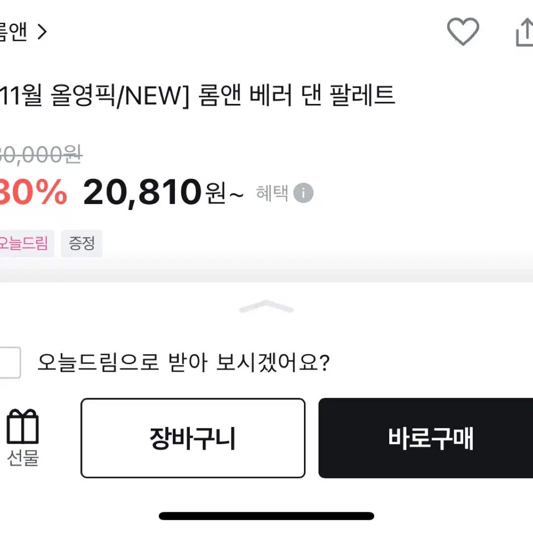
Task: Expand the 혜택 benefits text
Action: 272,193
